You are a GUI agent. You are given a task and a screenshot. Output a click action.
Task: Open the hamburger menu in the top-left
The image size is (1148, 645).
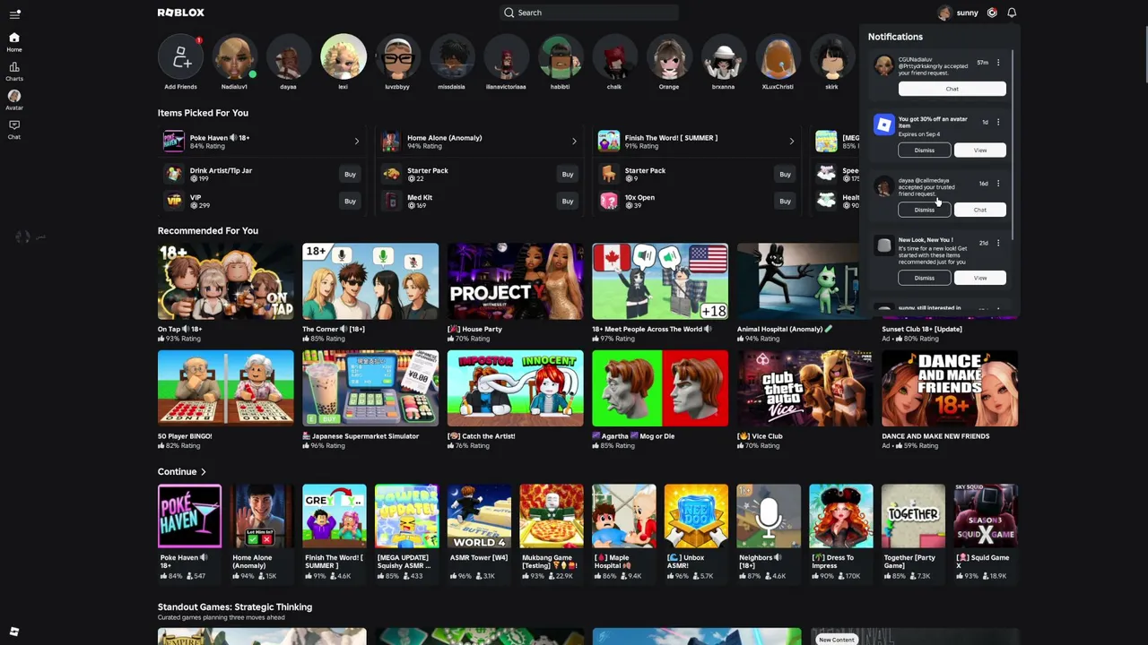click(14, 13)
